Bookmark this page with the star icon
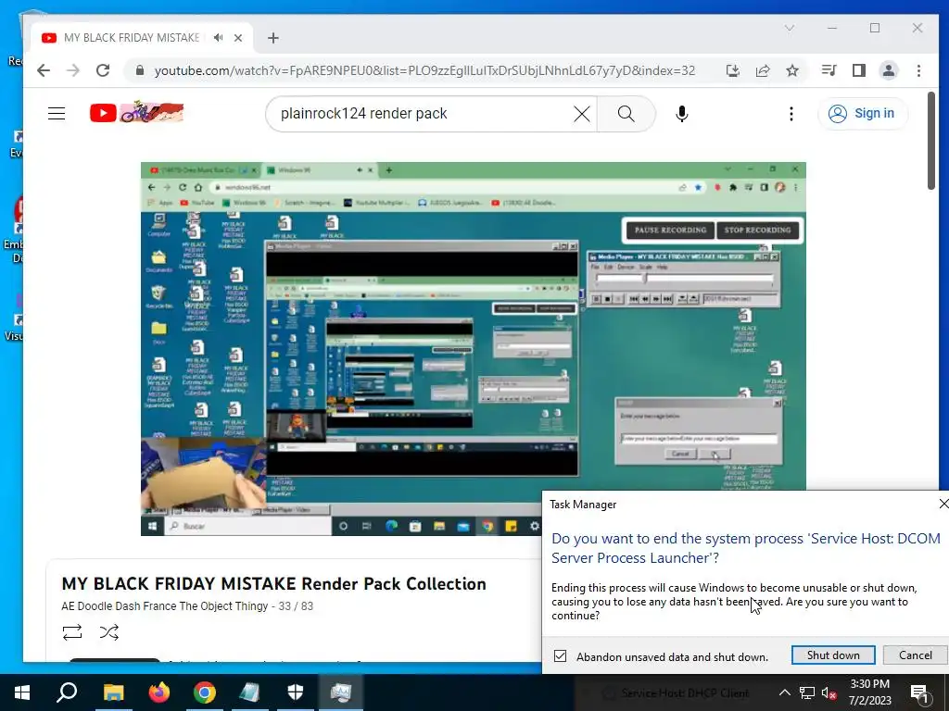The image size is (949, 711). pos(792,70)
